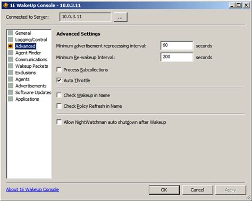The width and height of the screenshot is (252, 201).
Task: Click the icon beside Communications
Action: (x=11, y=59)
